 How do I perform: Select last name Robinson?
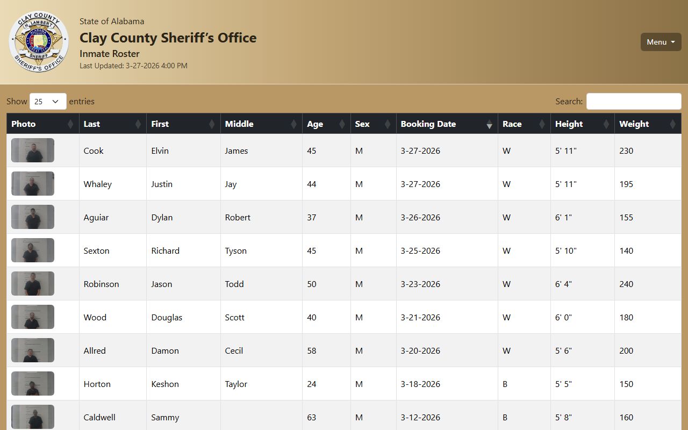pos(102,284)
